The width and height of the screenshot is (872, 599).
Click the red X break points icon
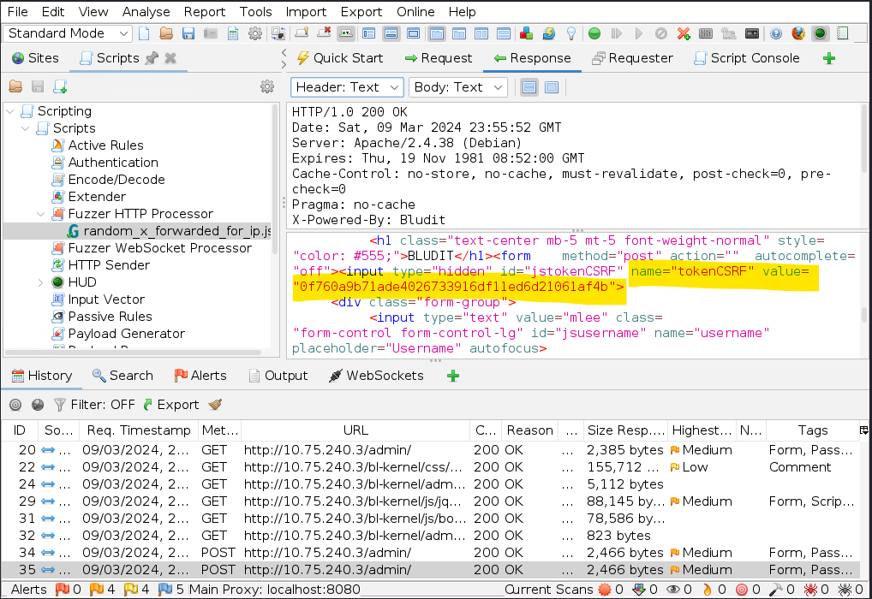[684, 33]
